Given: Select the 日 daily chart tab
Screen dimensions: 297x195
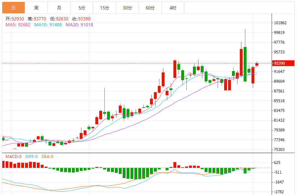Looking at the screenshot, I should (x=13, y=8).
